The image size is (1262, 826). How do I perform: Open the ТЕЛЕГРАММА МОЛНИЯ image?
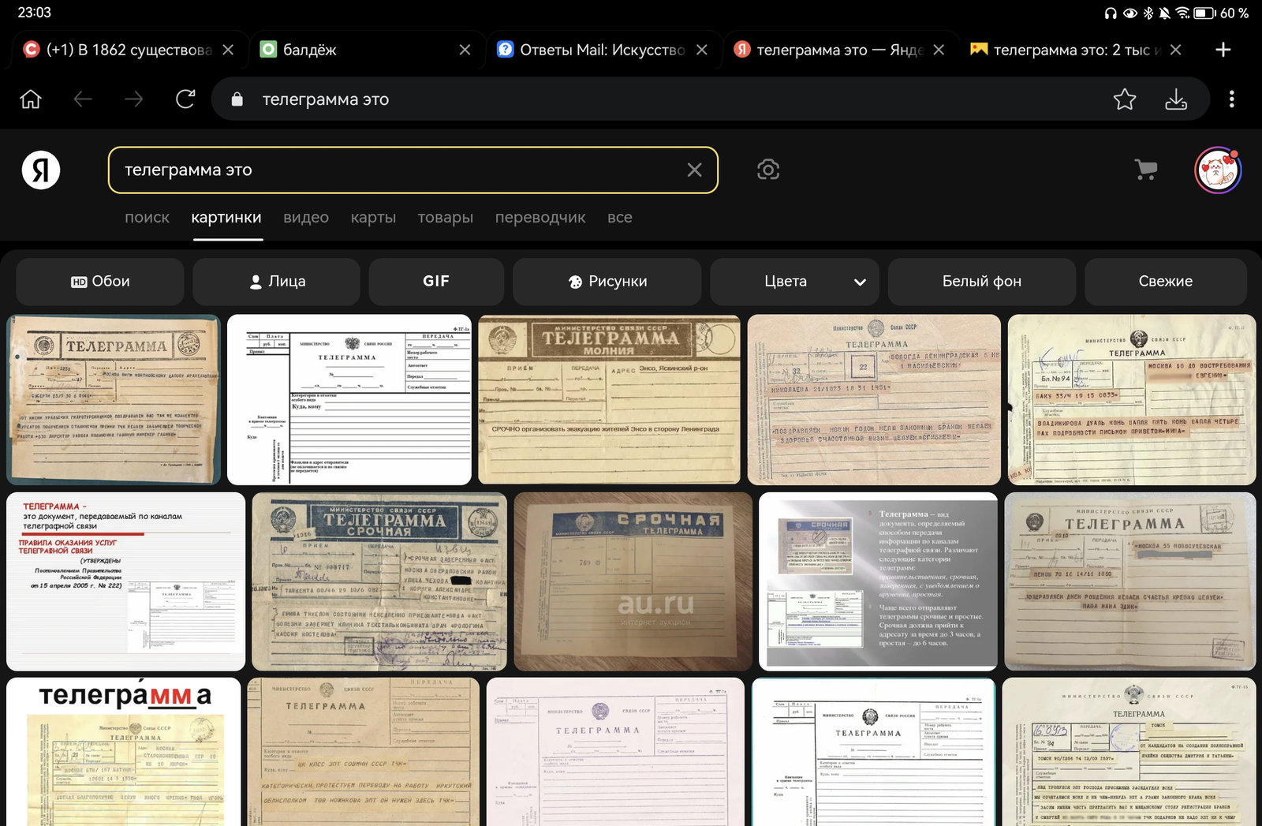click(609, 399)
